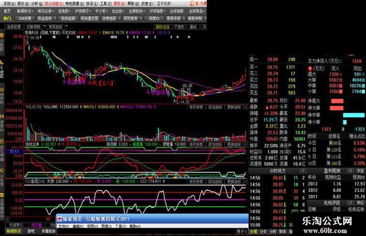Open the 特色数据 menu
Viewport: 366px width, 236px height.
[x=74, y=4]
